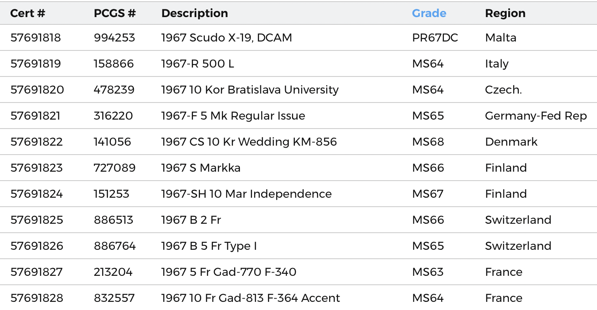The width and height of the screenshot is (597, 310).
Task: Select 1967 B 5 Fr Type I row
Action: [x=209, y=246]
